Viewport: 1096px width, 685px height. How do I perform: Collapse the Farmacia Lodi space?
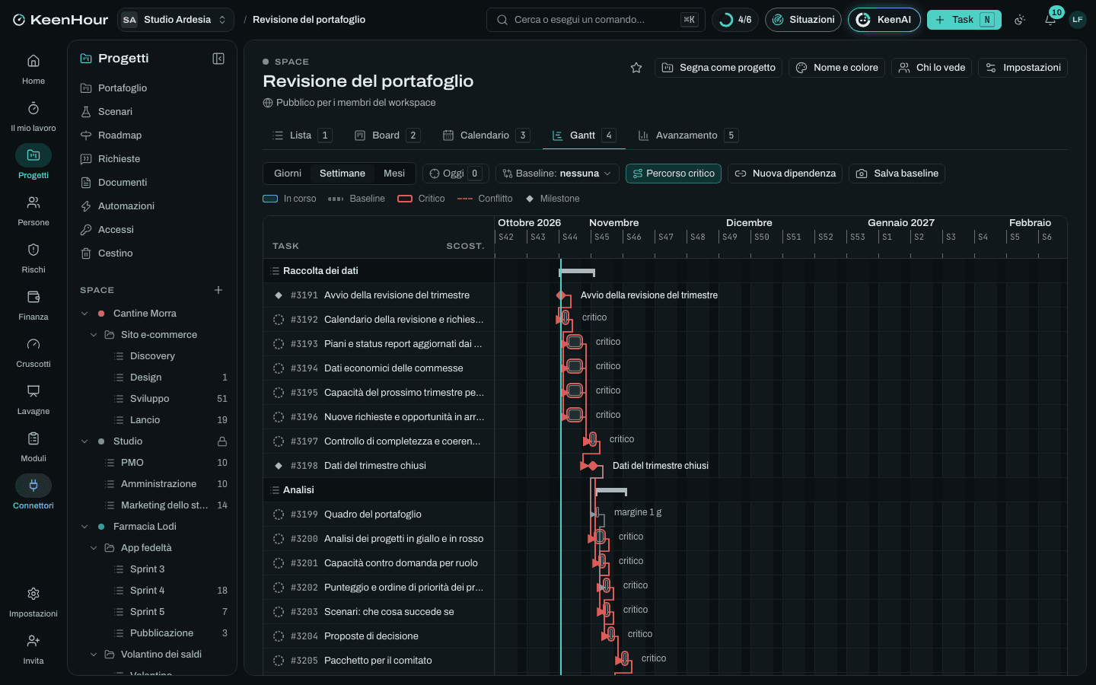pos(84,527)
